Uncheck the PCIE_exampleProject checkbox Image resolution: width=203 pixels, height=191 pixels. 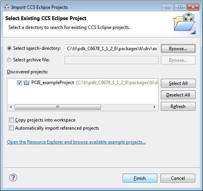[19, 83]
